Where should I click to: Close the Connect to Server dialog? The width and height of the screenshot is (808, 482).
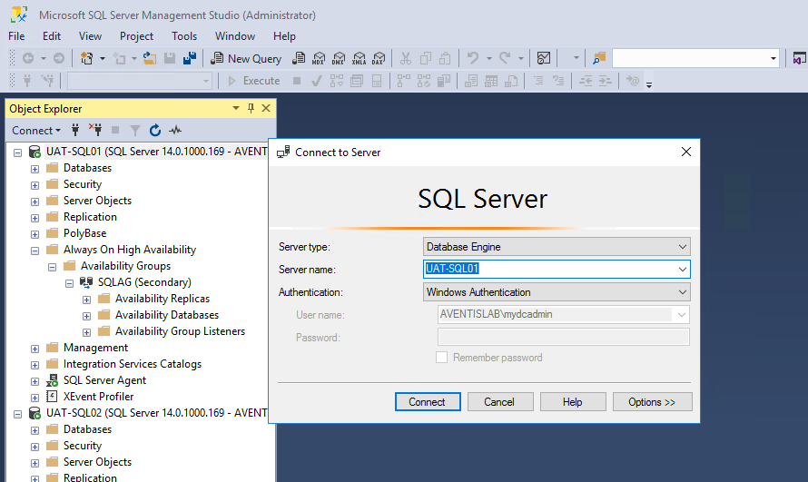coord(686,152)
